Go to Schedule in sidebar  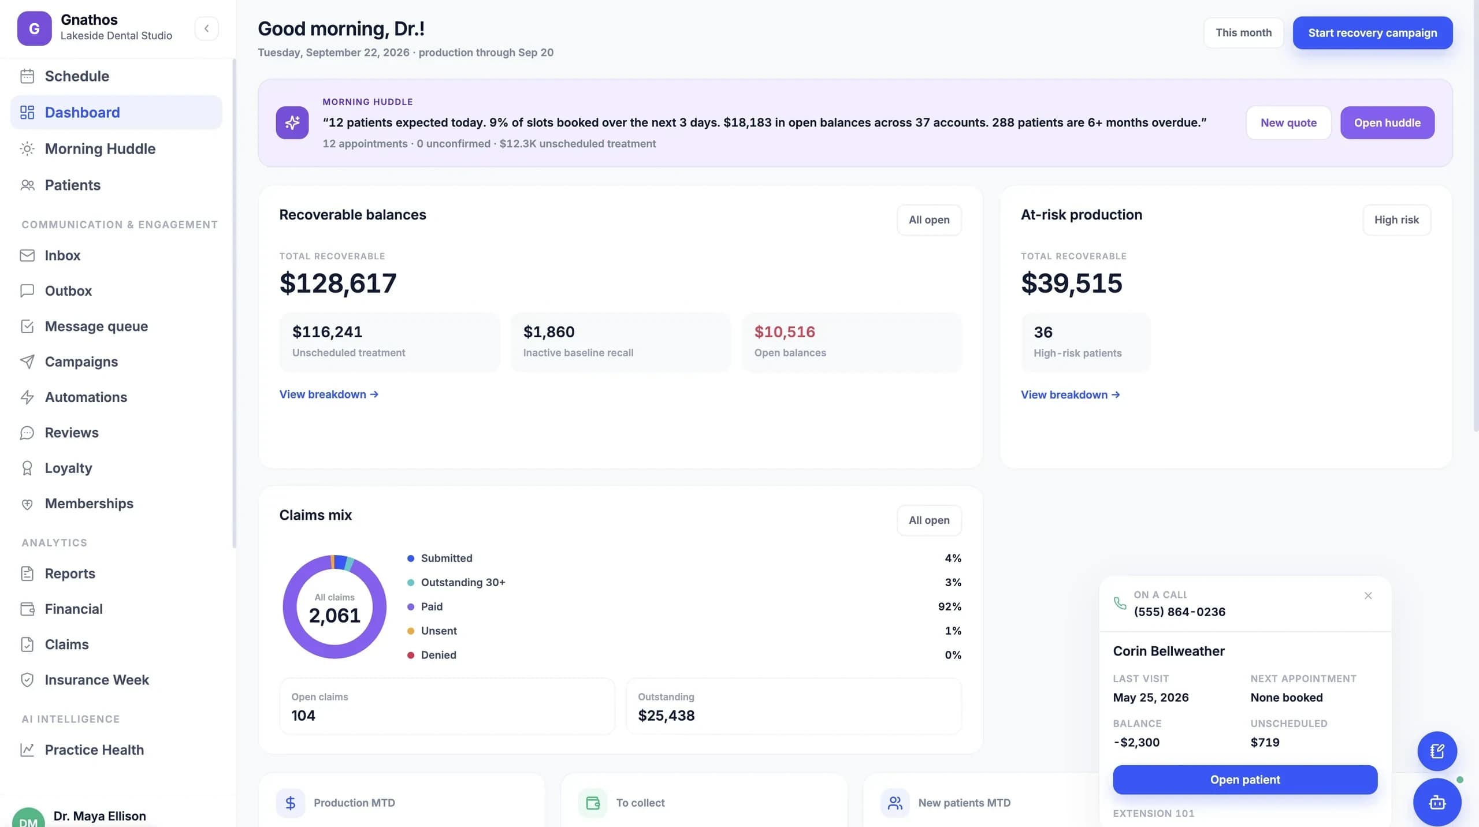click(x=116, y=76)
